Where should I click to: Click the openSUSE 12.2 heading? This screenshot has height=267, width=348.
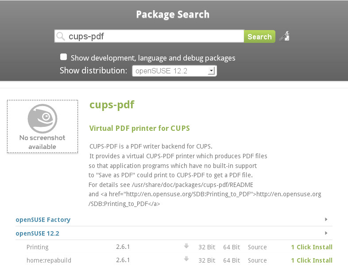coord(38,233)
